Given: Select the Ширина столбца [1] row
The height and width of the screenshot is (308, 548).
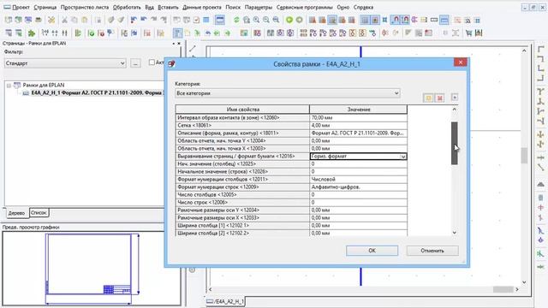Looking at the screenshot, I should 291,225.
